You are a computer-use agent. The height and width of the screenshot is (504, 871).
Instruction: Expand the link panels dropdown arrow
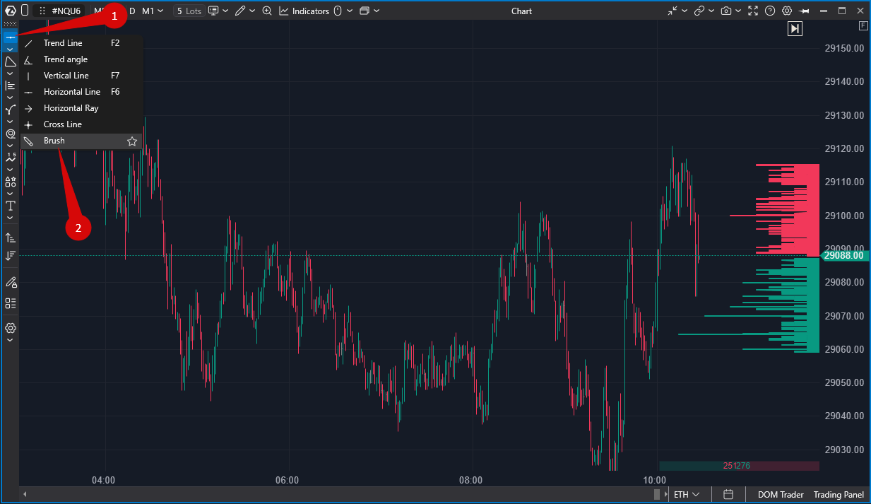click(x=711, y=11)
